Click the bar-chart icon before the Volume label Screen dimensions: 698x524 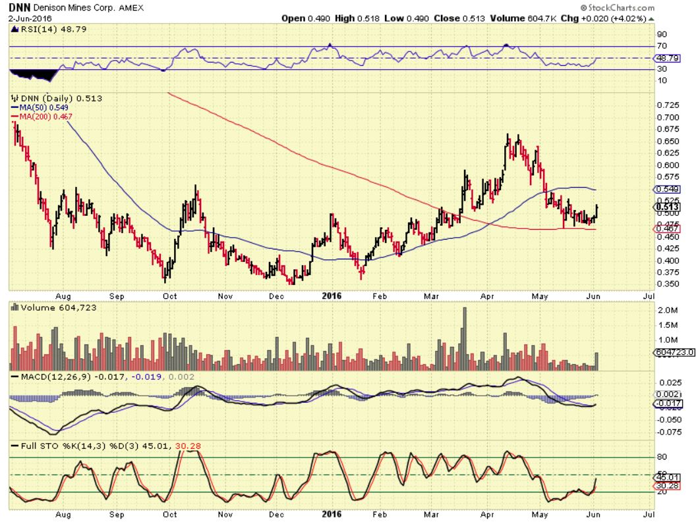click(x=15, y=307)
